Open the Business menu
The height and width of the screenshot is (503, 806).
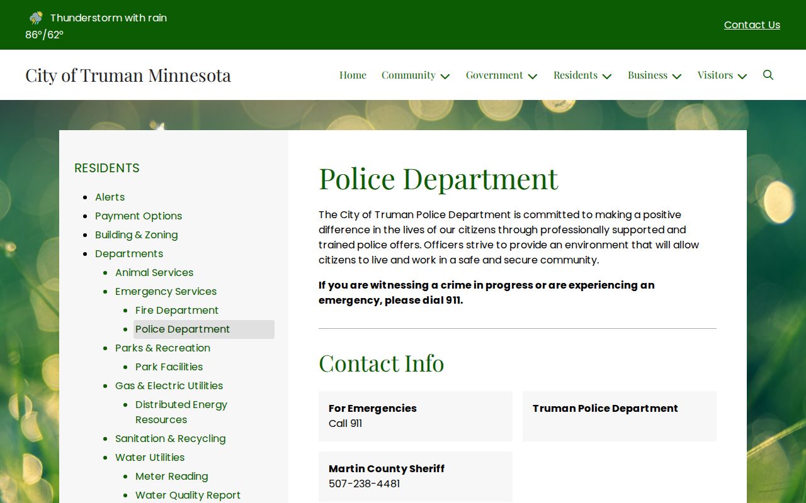[x=647, y=75]
